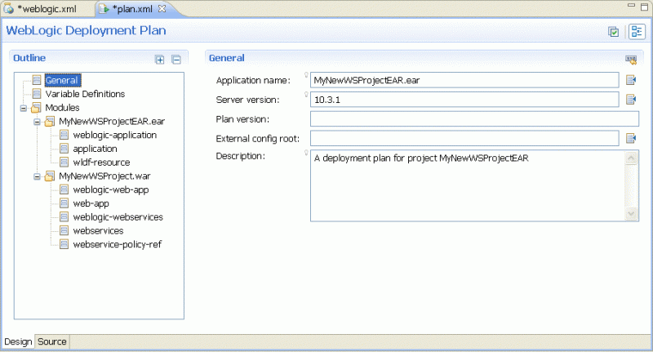Select General in the Outline tree
The image size is (653, 352).
62,80
